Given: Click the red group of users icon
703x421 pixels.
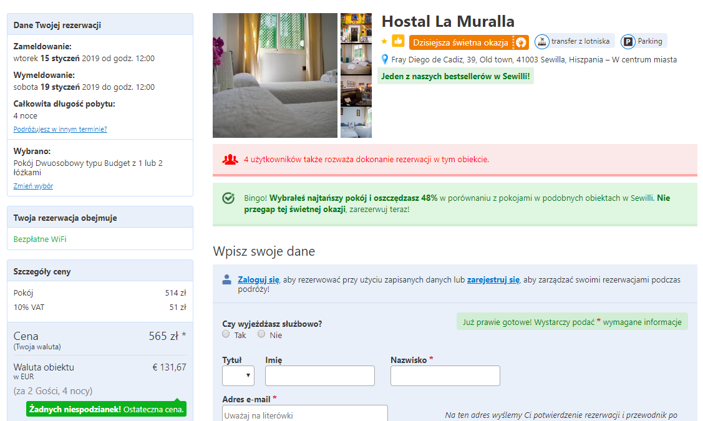Looking at the screenshot, I should (230, 160).
